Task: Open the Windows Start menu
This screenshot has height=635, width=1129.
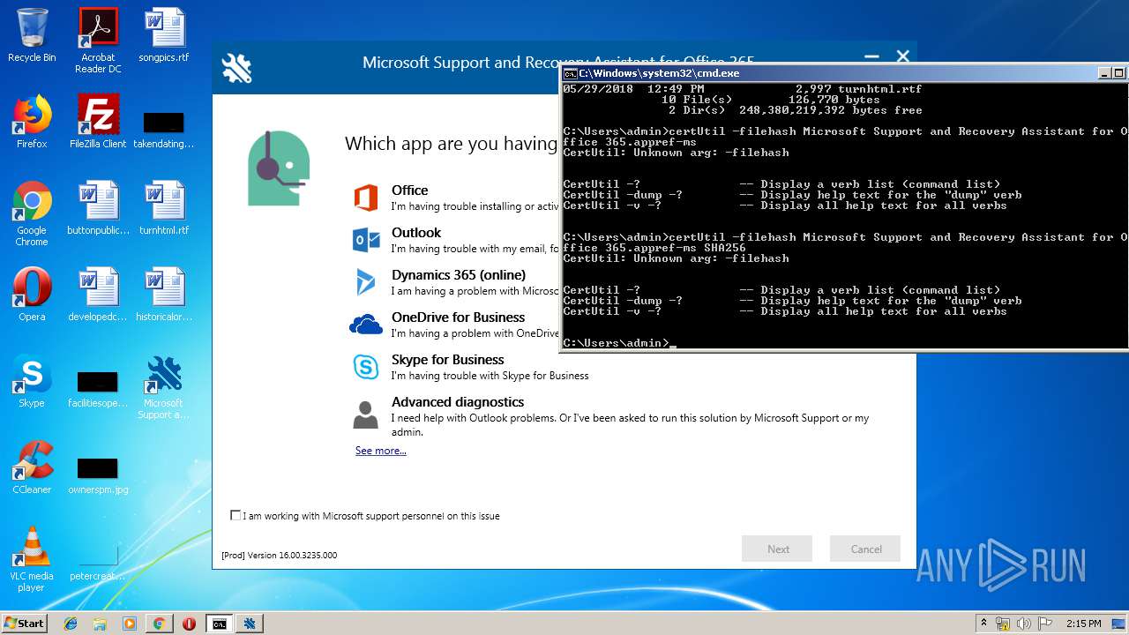Action: [x=25, y=623]
